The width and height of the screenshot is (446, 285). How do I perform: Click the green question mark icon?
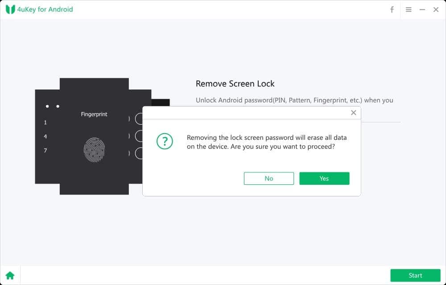coord(165,142)
